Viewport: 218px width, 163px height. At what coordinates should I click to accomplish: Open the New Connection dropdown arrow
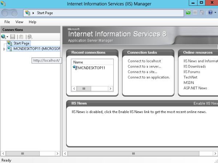7,37
